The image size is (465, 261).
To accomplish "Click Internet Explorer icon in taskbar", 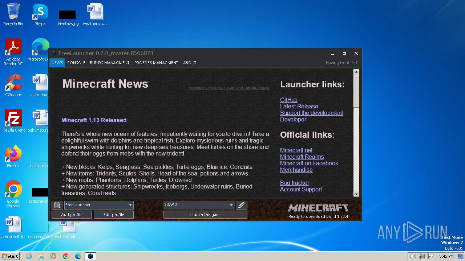I will coord(29,256).
